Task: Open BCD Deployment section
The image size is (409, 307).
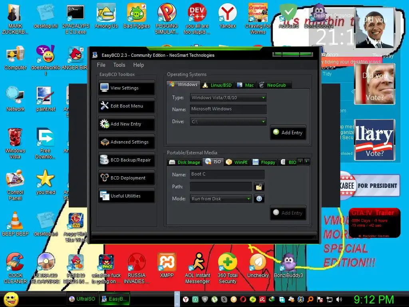Action: 127,178
